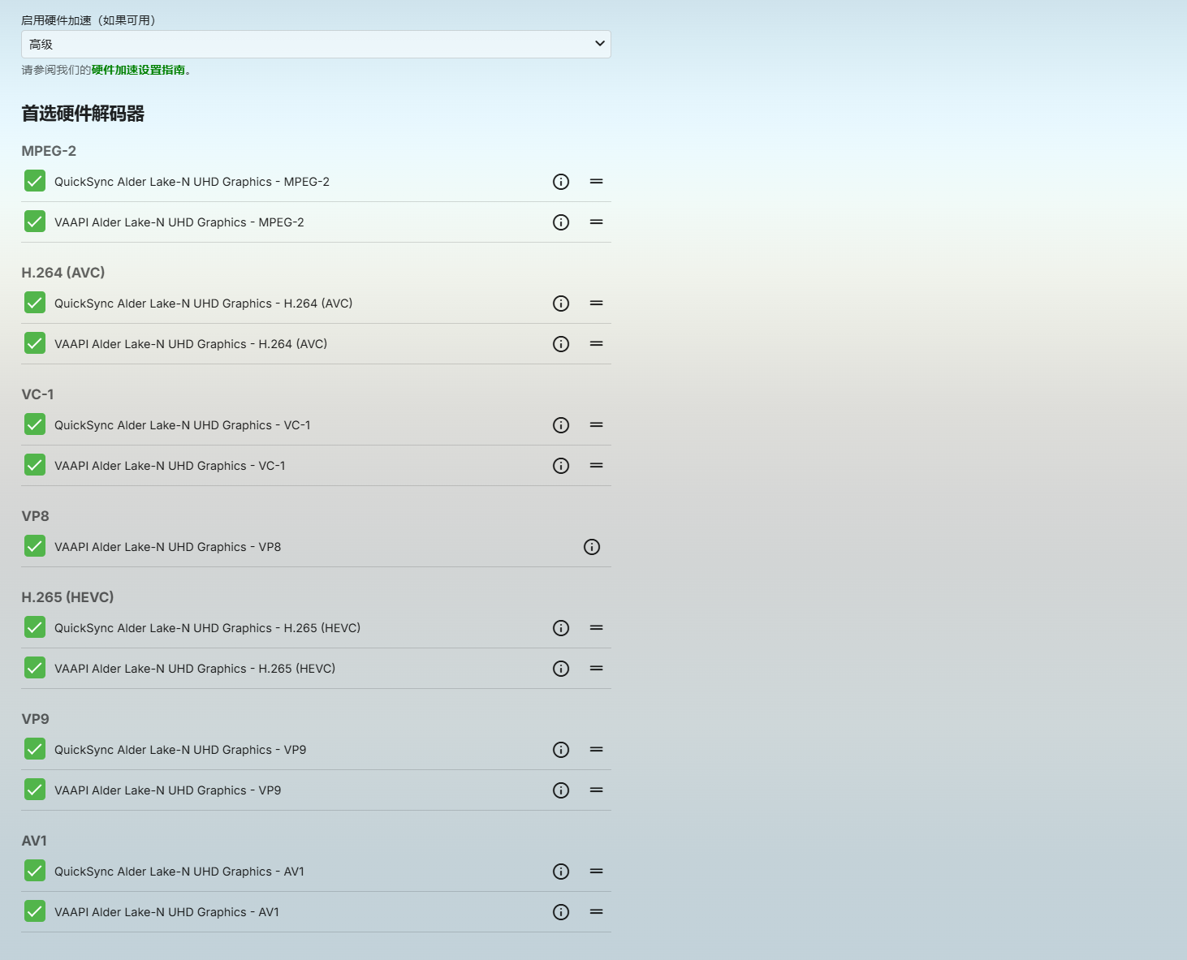
Task: Uncheck the QuickSync VP9 decoder checkbox
Action: pyautogui.click(x=35, y=749)
